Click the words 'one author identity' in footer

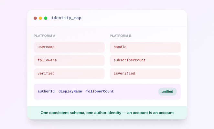(x=104, y=113)
